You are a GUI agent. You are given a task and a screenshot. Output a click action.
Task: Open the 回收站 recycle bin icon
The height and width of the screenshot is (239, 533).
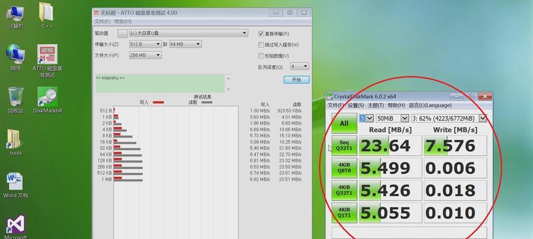click(x=16, y=100)
